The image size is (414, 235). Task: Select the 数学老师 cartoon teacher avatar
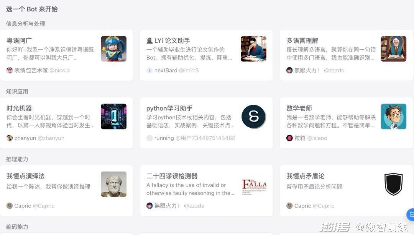393,116
